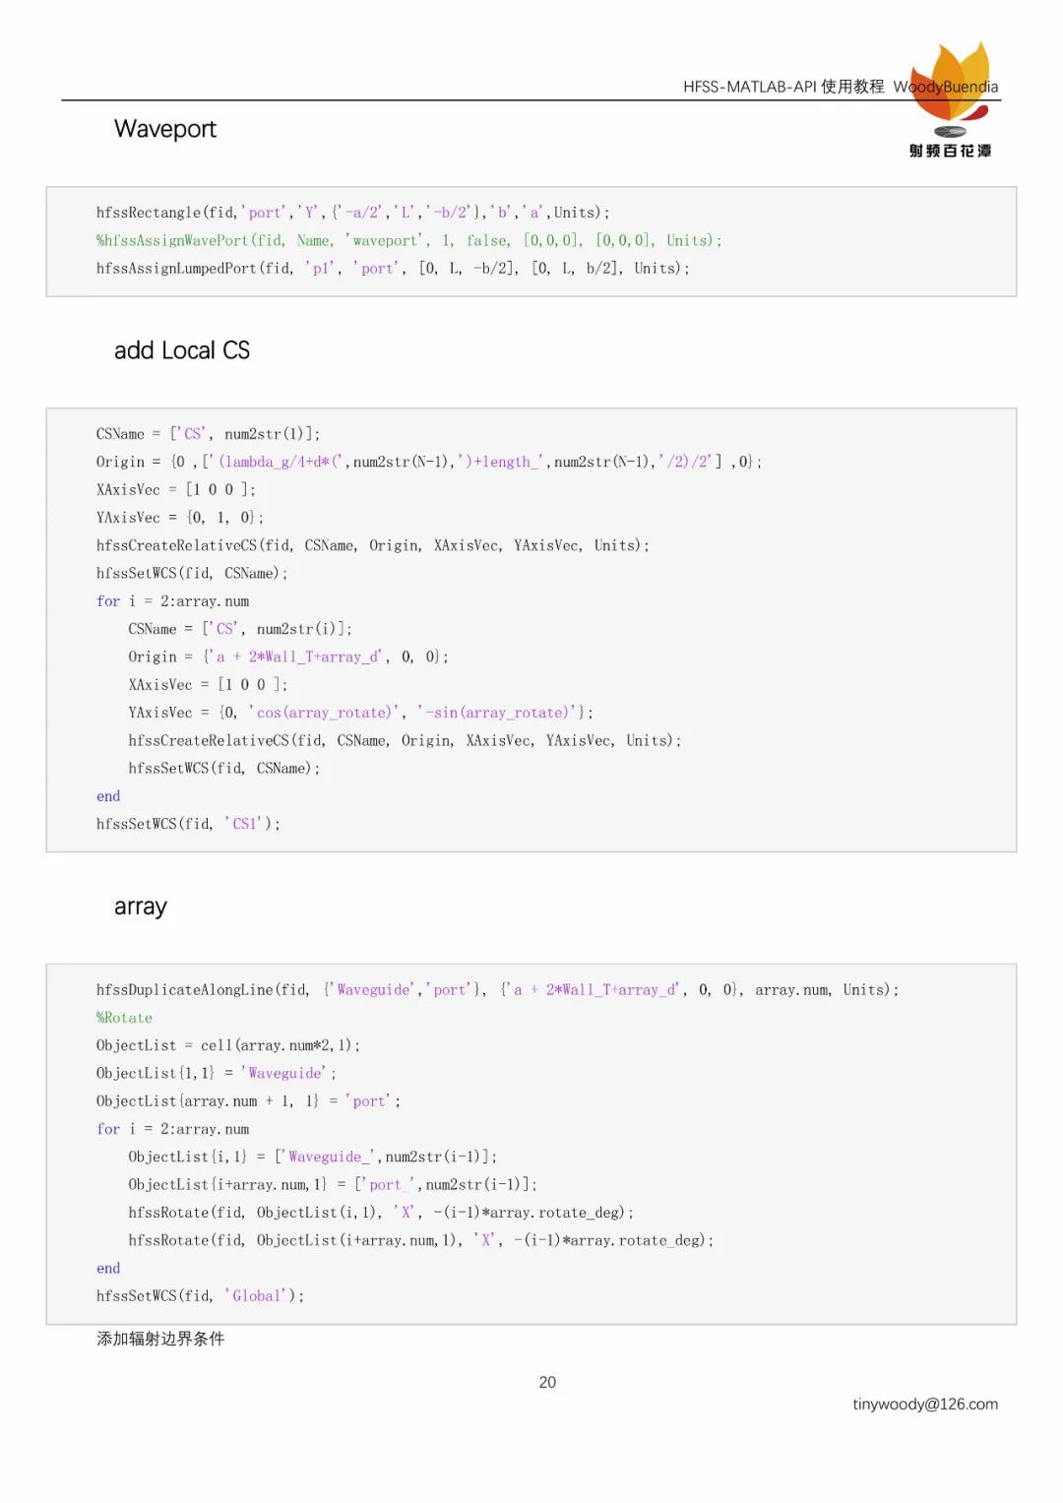Click the Origin line containing lambda_g
Image resolution: width=1063 pixels, height=1503 pixels.
tap(428, 462)
